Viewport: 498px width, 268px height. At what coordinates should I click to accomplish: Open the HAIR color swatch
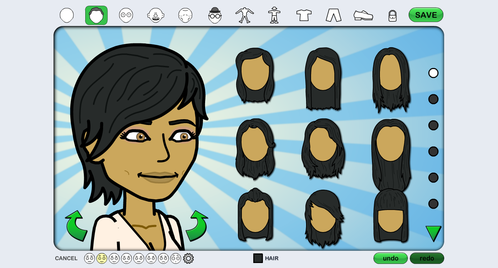point(258,258)
